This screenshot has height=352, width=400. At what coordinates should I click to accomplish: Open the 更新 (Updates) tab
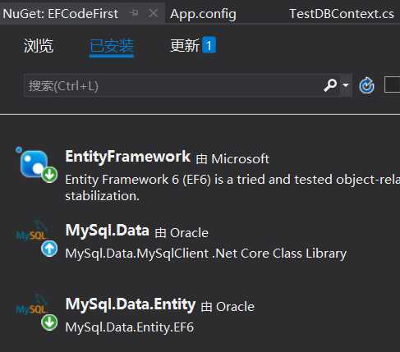tap(185, 45)
